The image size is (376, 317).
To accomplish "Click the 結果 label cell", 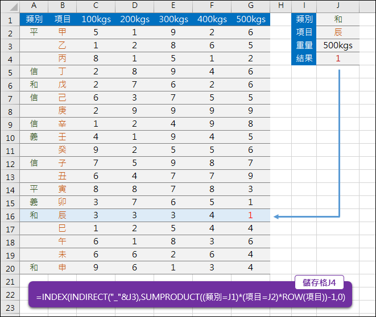I will coord(304,59).
